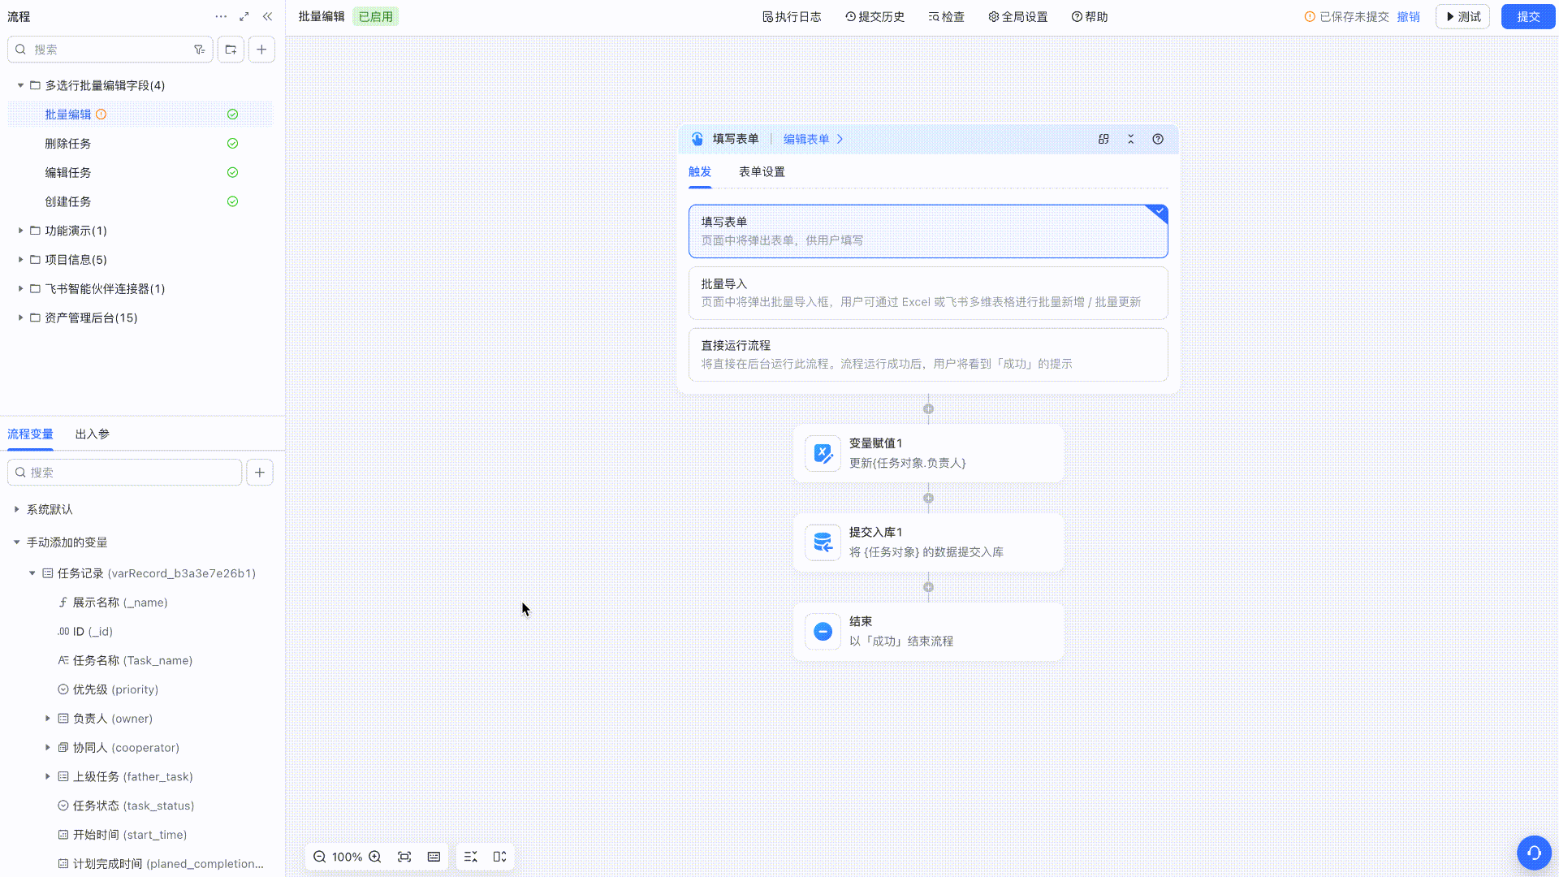Image resolution: width=1559 pixels, height=877 pixels.
Task: Insert node below the 填写表单 card
Action: pos(928,409)
